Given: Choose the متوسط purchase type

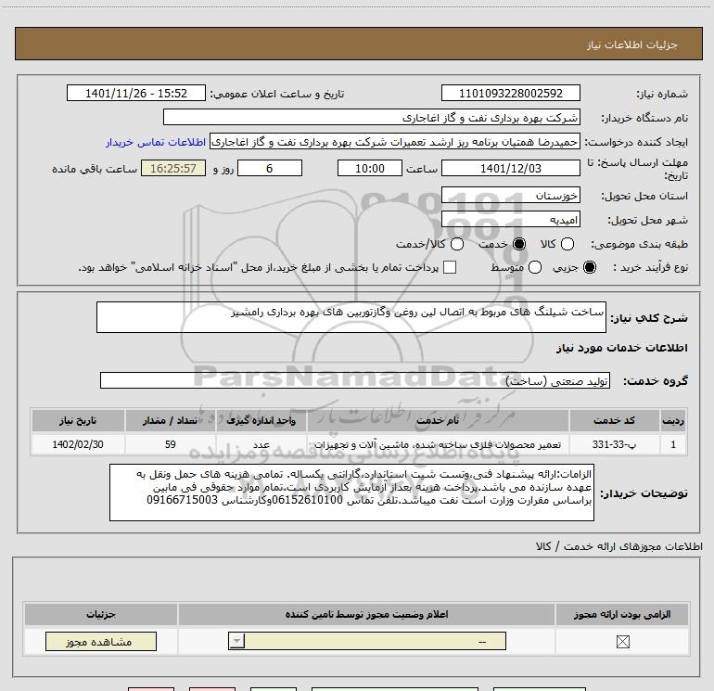Looking at the screenshot, I should tap(535, 267).
